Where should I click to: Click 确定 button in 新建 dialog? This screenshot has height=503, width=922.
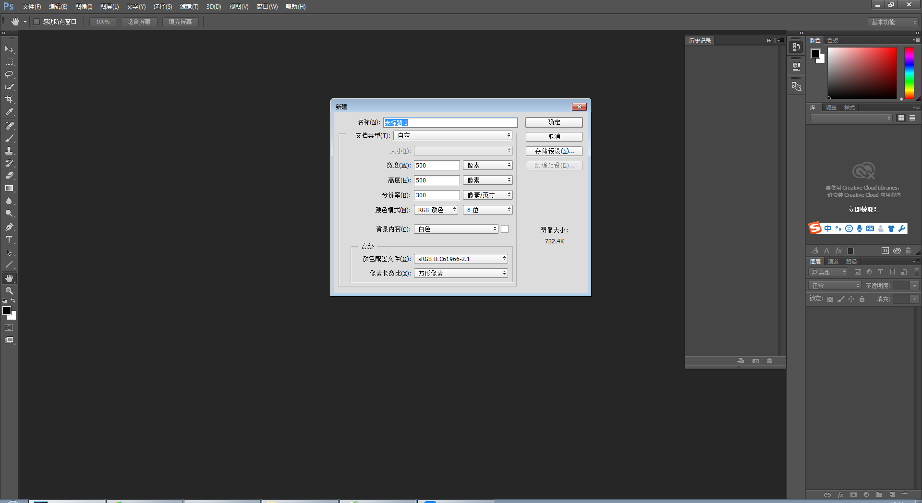554,122
